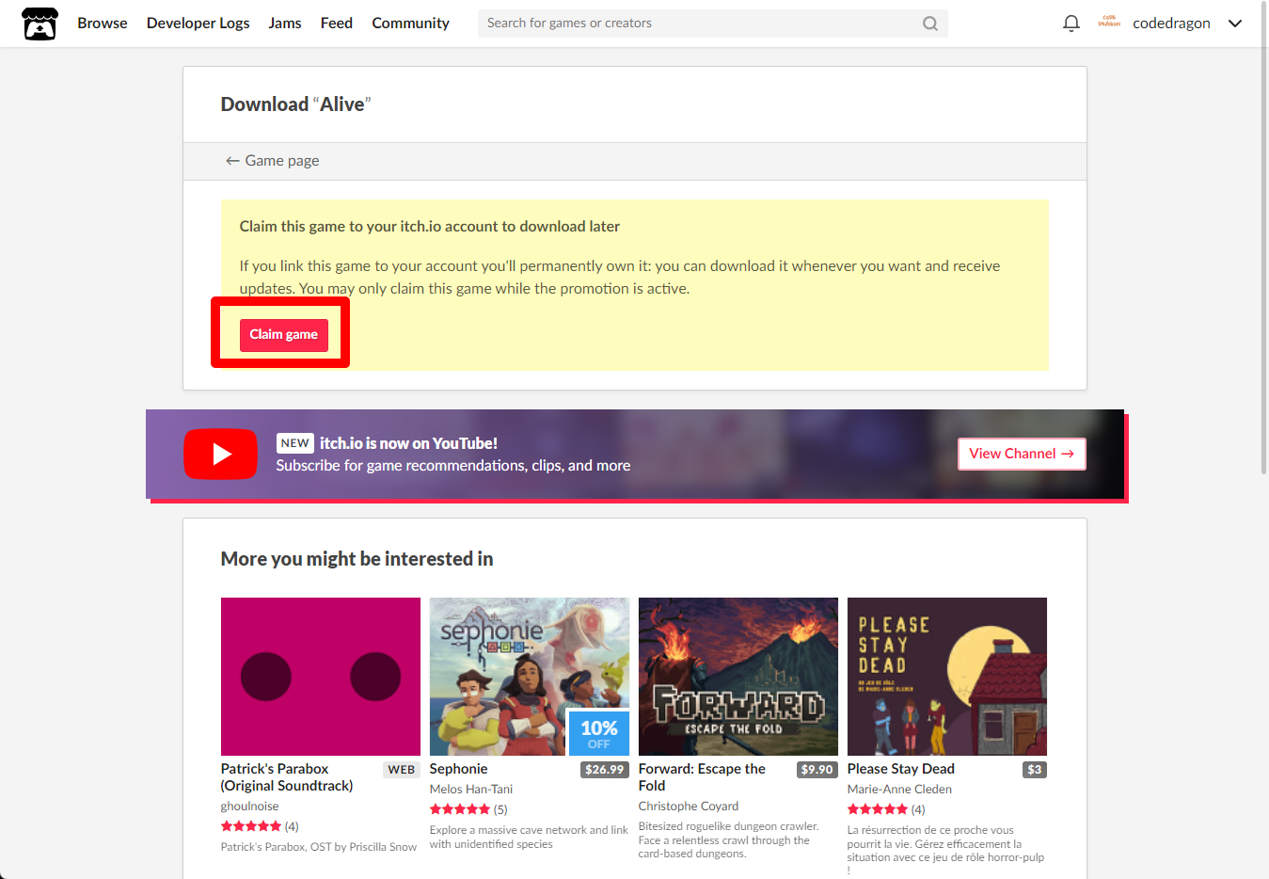This screenshot has width=1269, height=879.
Task: Go to the Jams section
Action: pyautogui.click(x=285, y=24)
